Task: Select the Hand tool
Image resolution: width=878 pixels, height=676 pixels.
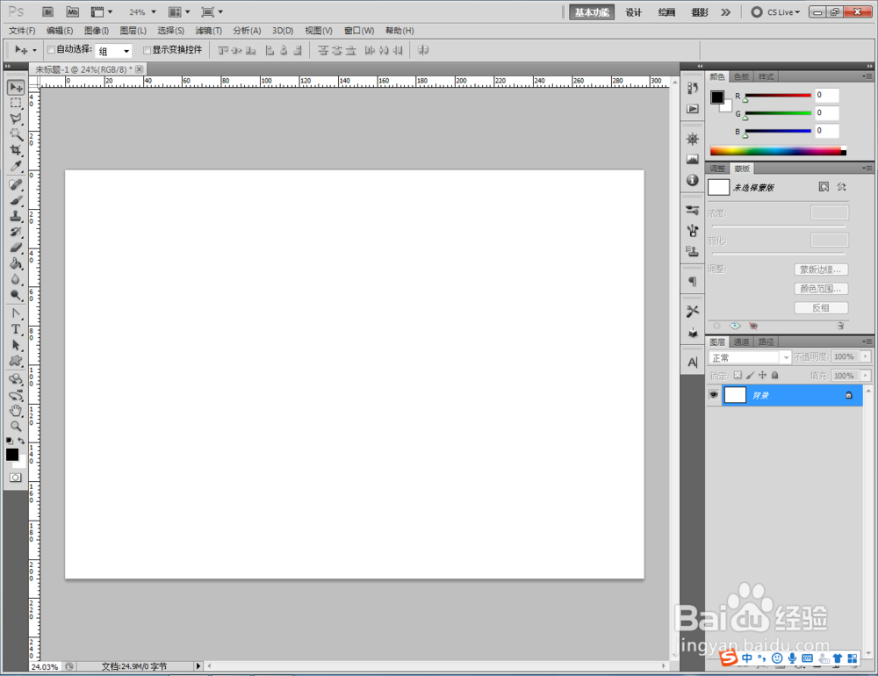Action: click(16, 411)
